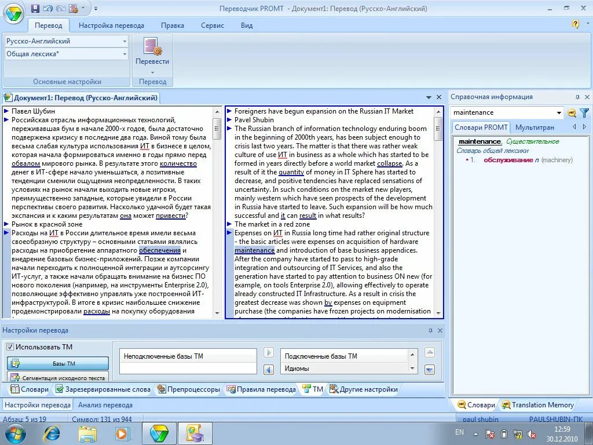Screen dimensions: 593x445
Task: Close the Документ1 document tab
Action: [439, 97]
